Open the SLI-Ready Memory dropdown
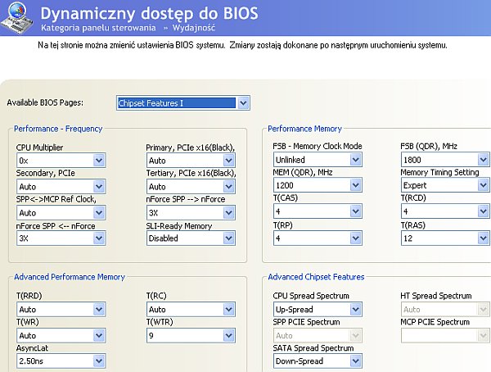The width and height of the screenshot is (491, 372). pyautogui.click(x=228, y=238)
